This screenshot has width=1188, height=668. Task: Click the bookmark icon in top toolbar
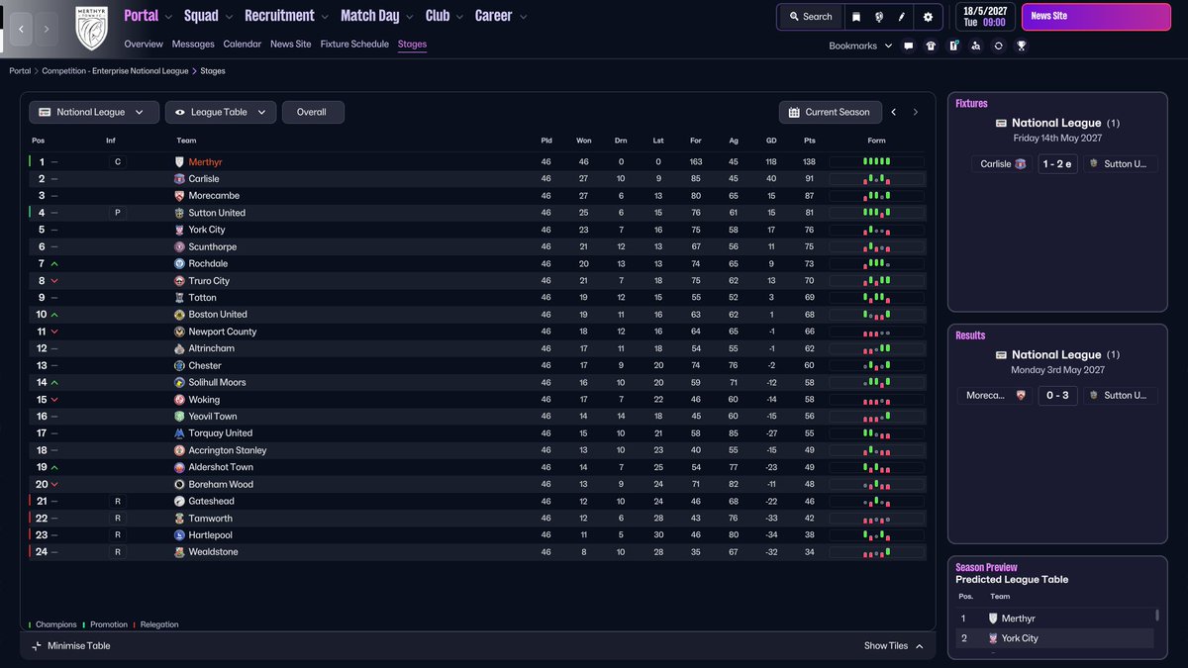tap(856, 17)
